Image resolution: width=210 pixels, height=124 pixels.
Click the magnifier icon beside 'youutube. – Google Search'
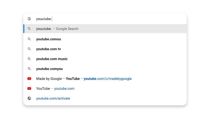(x=29, y=29)
